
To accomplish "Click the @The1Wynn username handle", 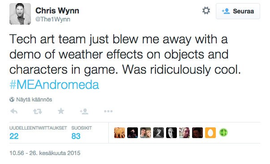I will 53,19.
